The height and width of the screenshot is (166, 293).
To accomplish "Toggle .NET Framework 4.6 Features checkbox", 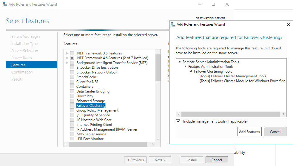I will coord(72,58).
